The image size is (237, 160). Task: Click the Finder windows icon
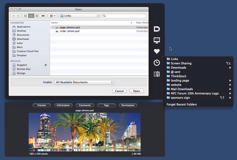click(157, 74)
